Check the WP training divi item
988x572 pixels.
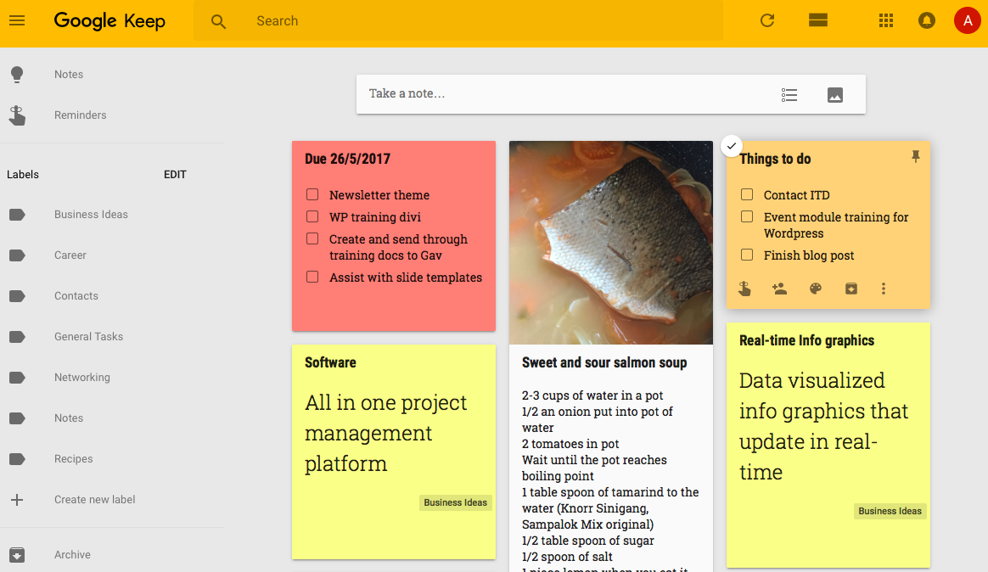coord(312,216)
